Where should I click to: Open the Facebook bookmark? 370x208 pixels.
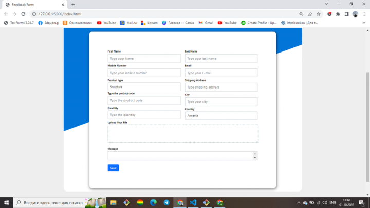(48, 23)
